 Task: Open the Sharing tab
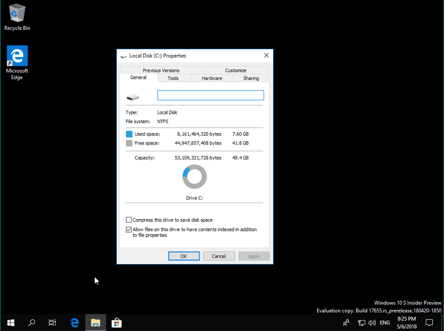[251, 78]
